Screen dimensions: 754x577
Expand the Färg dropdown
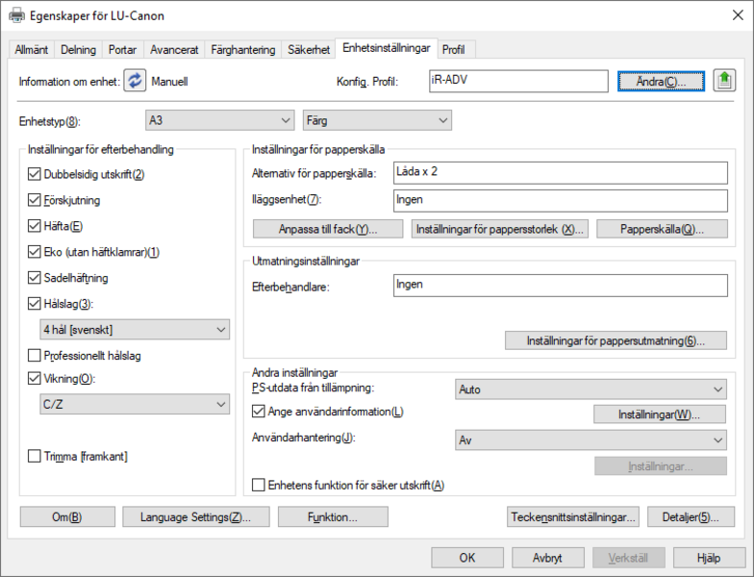[377, 120]
